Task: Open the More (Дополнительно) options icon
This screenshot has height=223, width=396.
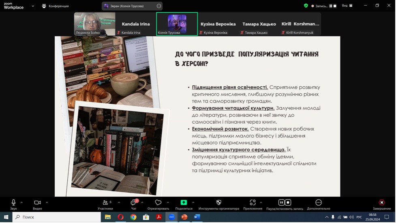Action: [319, 203]
